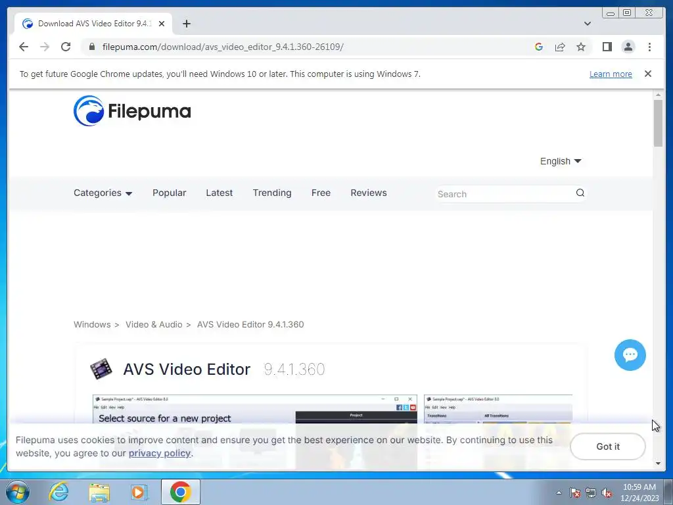Click the search magnifier icon
Image resolution: width=673 pixels, height=505 pixels.
pyautogui.click(x=580, y=193)
